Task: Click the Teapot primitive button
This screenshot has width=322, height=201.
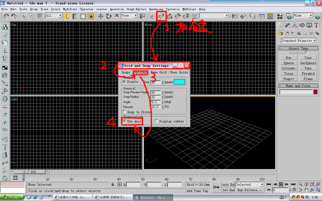Action: point(289,79)
